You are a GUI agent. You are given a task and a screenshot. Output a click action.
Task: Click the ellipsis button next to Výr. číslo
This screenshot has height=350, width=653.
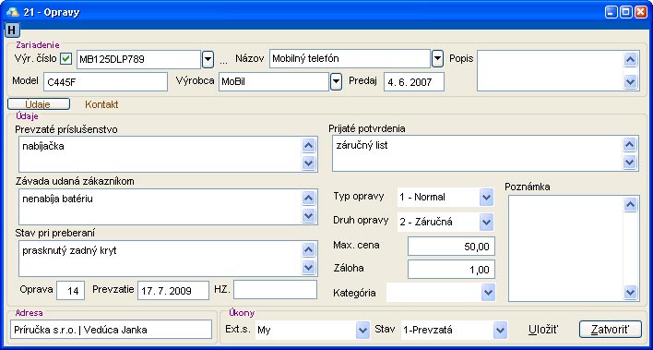[223, 61]
